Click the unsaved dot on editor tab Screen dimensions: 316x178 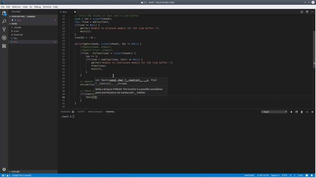75,12
